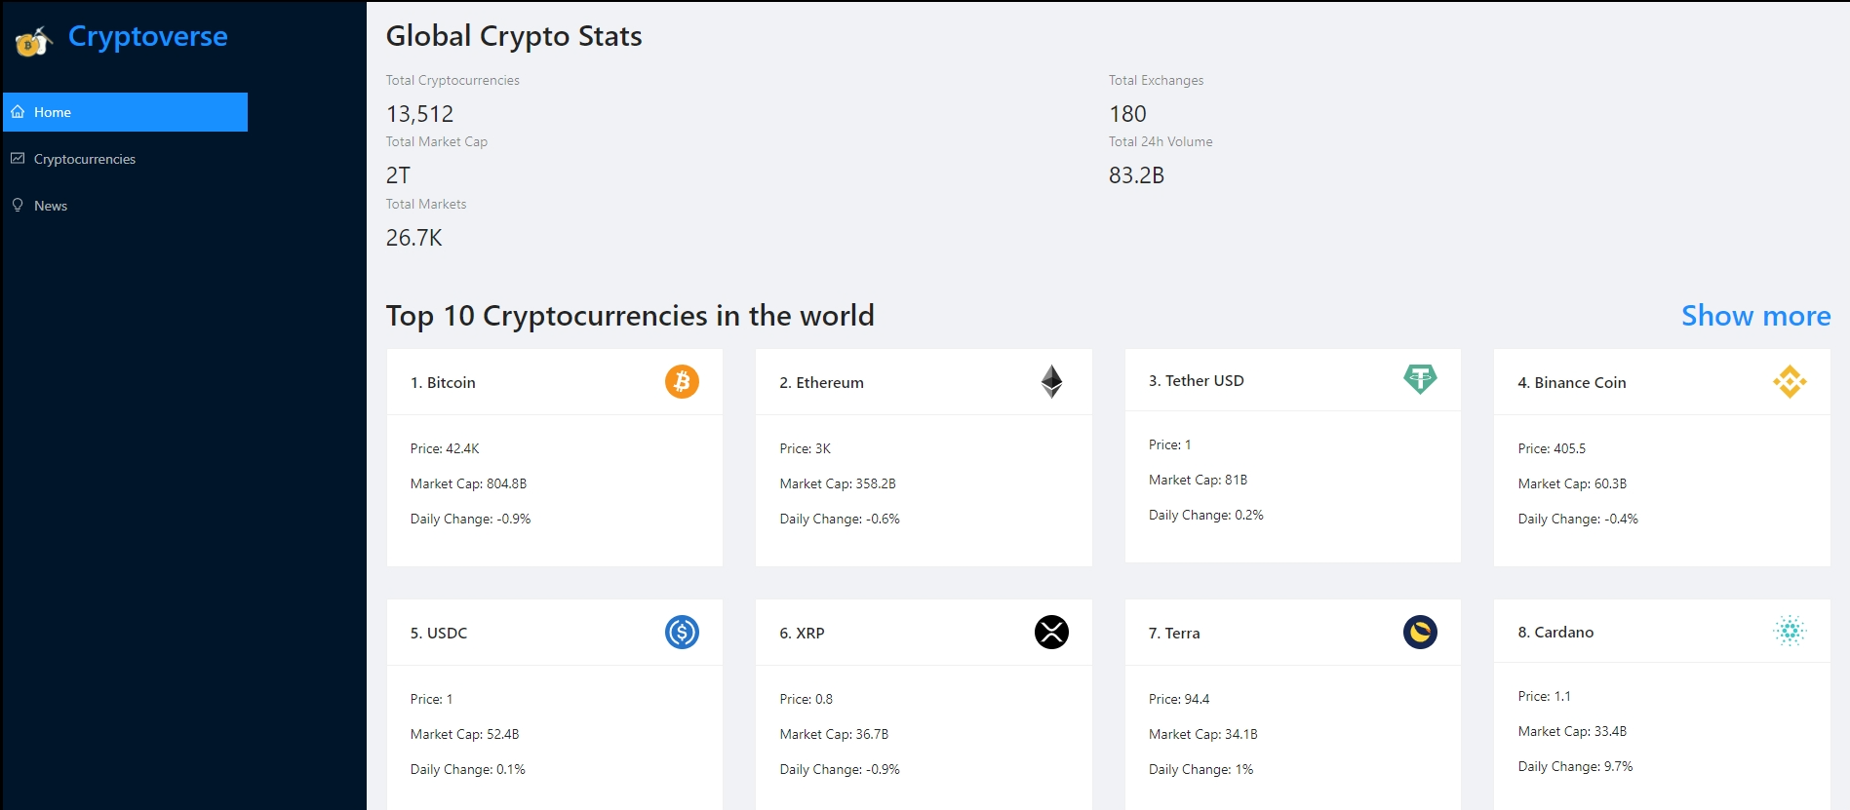The width and height of the screenshot is (1850, 810).
Task: Open the 4. Binance Coin card title
Action: [1571, 383]
